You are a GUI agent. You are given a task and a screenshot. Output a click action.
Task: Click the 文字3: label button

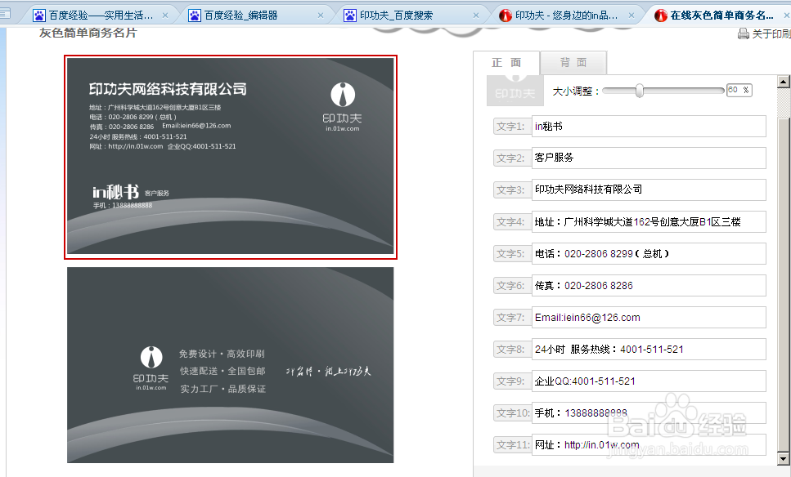pos(512,189)
